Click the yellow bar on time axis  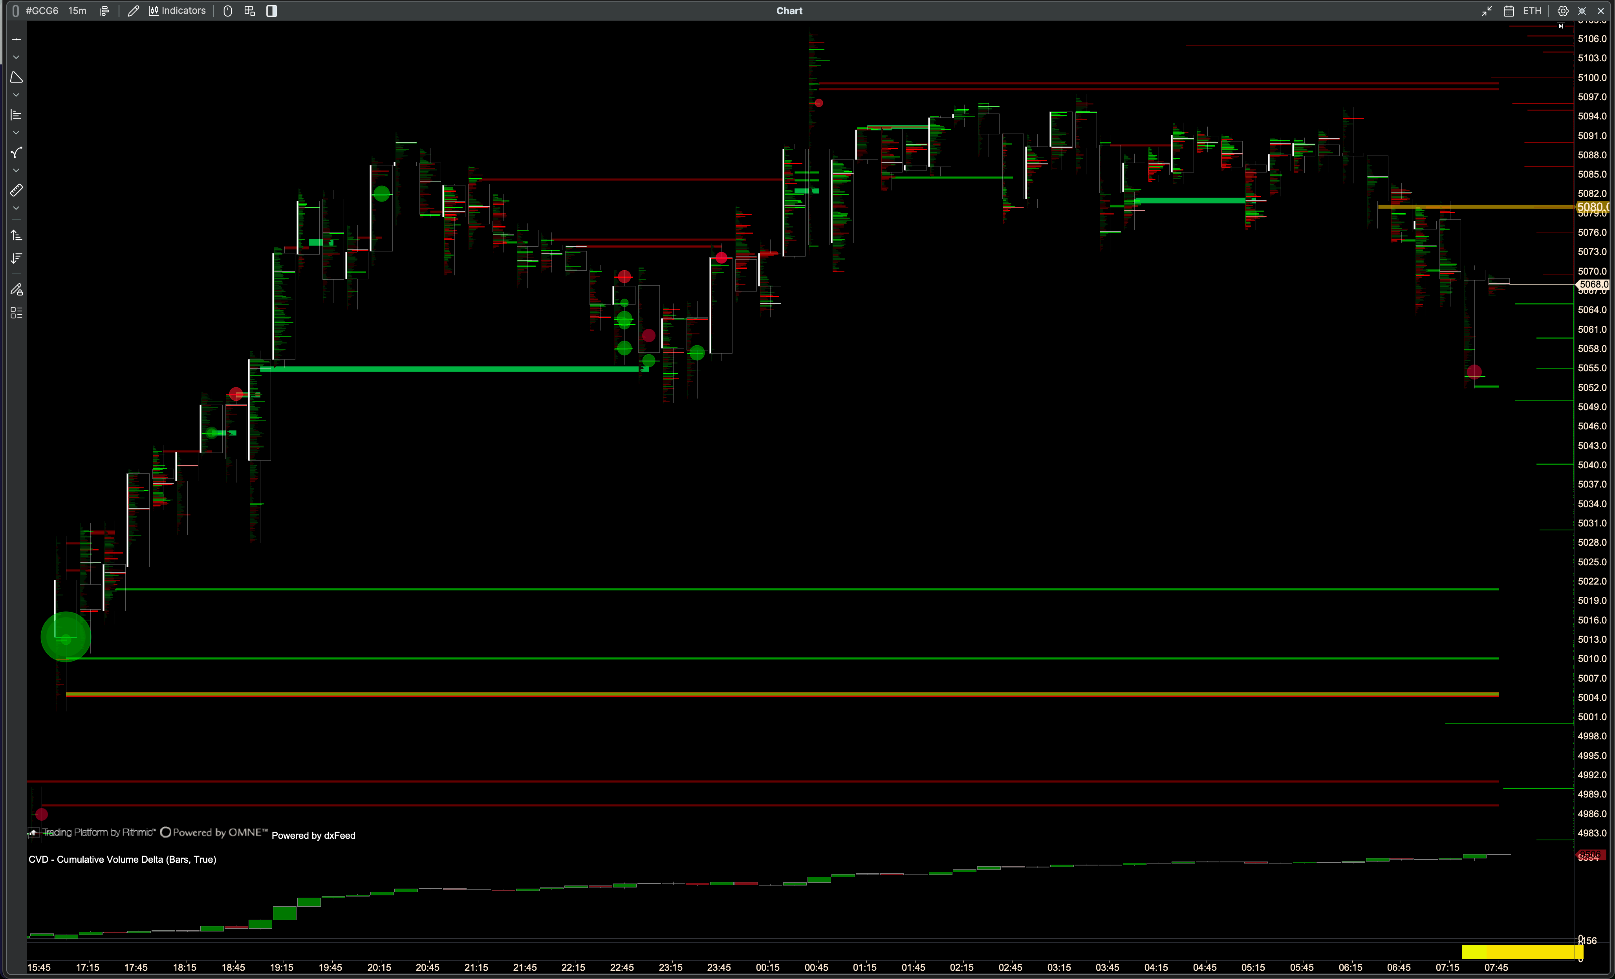click(x=1521, y=951)
